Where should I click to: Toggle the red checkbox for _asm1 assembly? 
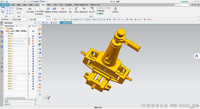(x=7, y=31)
